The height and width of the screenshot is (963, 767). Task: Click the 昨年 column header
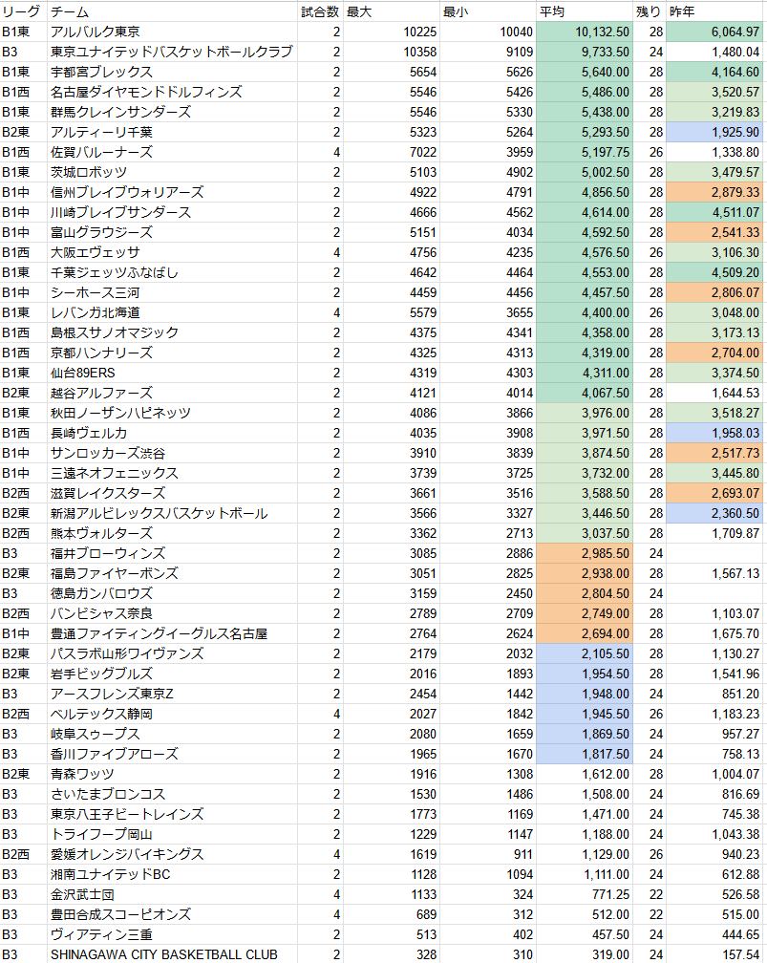714,11
